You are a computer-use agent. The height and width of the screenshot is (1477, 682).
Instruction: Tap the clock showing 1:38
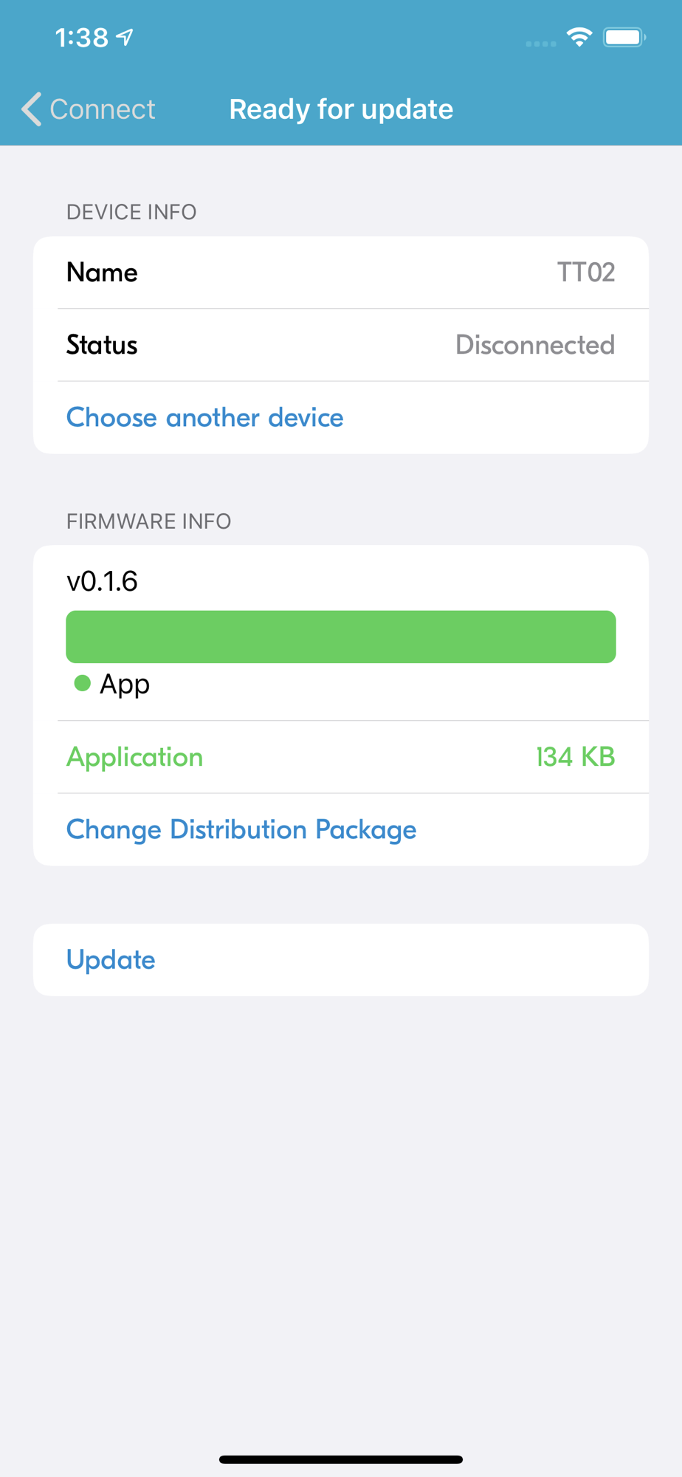[x=82, y=37]
